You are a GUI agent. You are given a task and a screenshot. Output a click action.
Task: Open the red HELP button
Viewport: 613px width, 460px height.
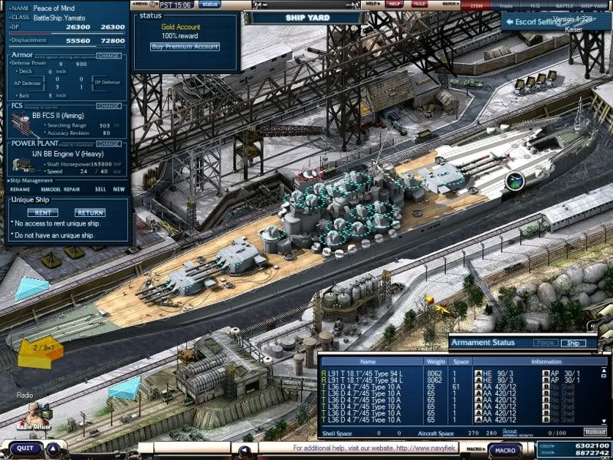(395, 5)
